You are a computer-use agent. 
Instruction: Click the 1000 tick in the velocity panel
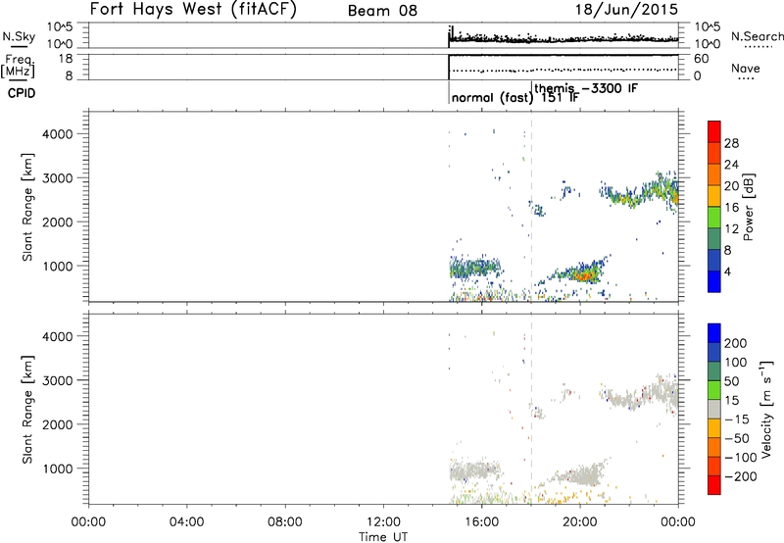click(x=58, y=469)
